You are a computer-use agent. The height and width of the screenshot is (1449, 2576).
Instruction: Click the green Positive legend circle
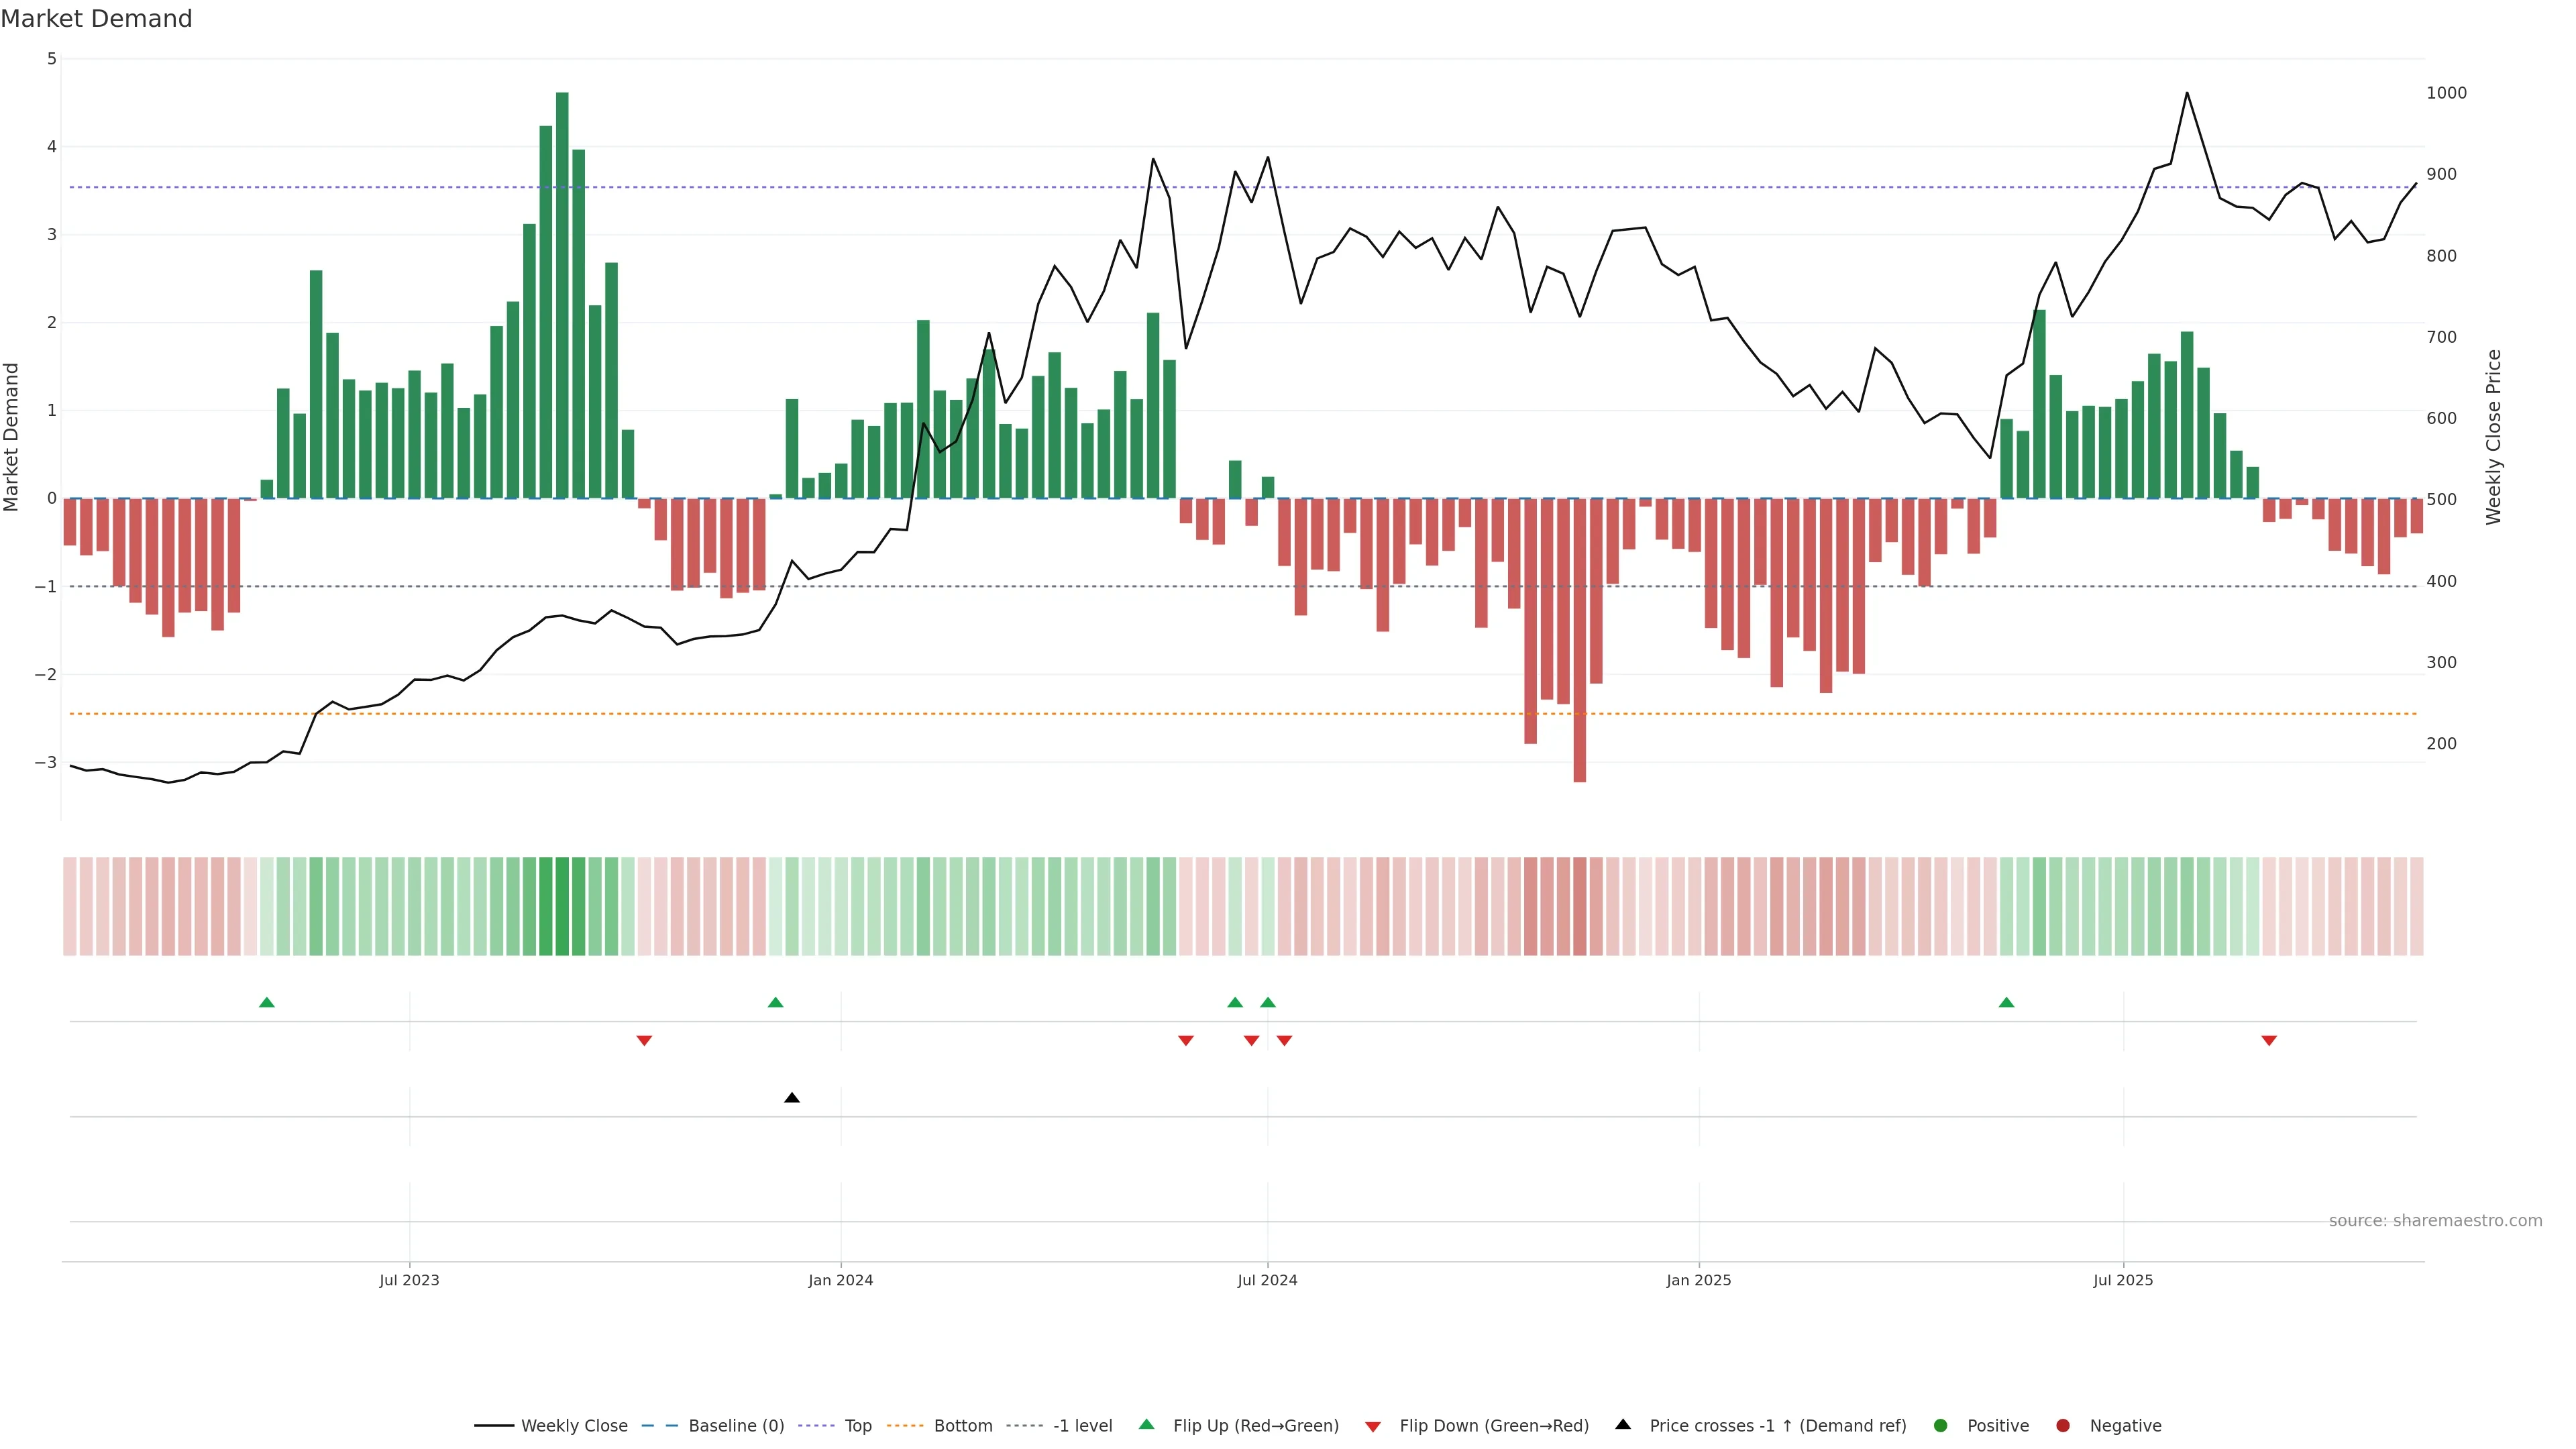coord(1940,1425)
